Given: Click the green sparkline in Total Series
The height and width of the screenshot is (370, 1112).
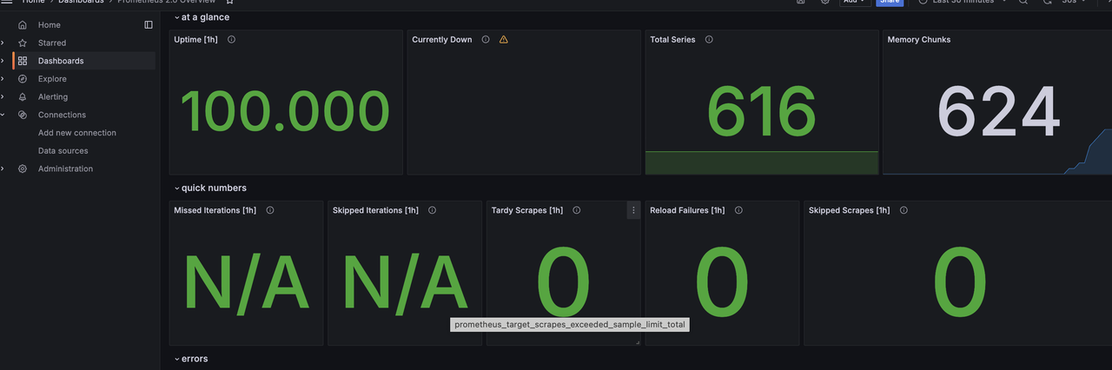Looking at the screenshot, I should (x=762, y=162).
